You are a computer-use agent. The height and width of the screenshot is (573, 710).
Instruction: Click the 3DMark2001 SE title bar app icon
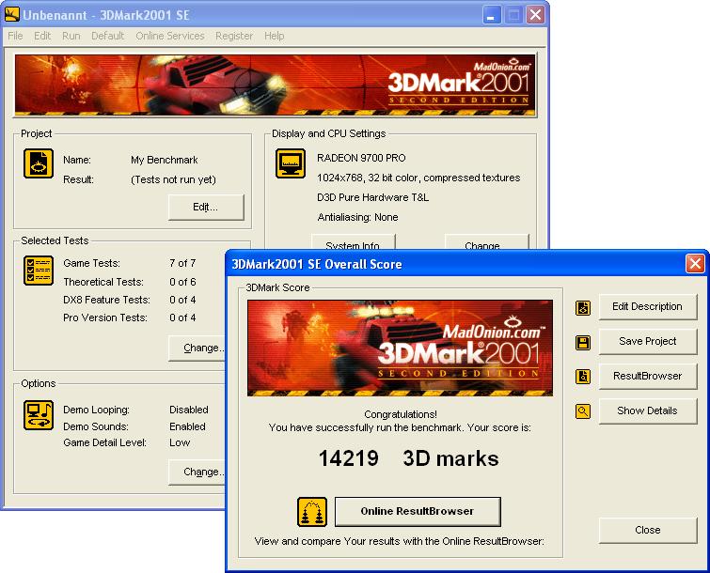(12, 15)
